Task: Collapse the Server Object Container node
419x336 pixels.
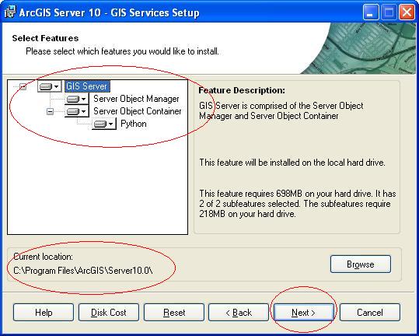Action: [x=50, y=111]
